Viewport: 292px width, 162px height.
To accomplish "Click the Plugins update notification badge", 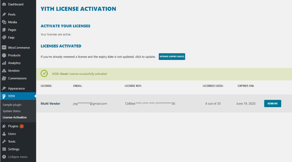I will pyautogui.click(x=22, y=126).
